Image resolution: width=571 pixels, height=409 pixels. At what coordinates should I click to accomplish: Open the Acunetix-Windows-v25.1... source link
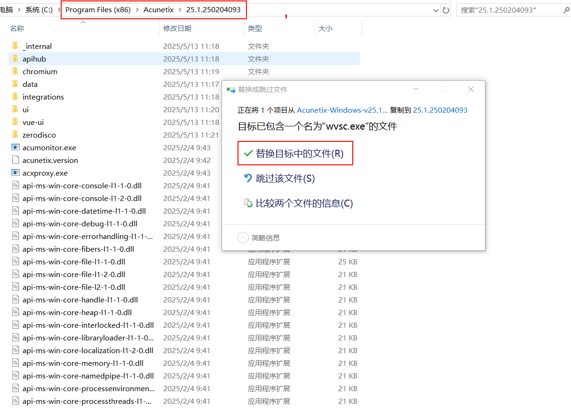(x=342, y=110)
